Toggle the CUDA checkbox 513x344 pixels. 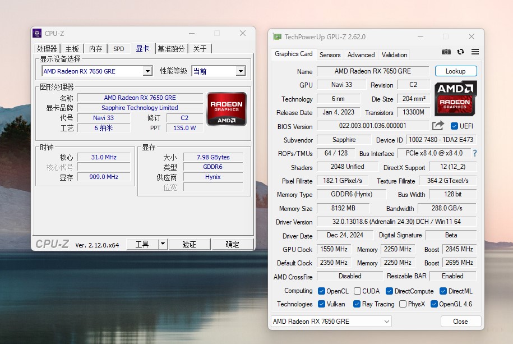[357, 291]
